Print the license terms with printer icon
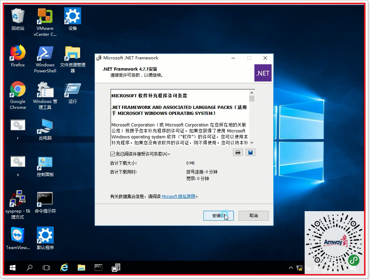The width and height of the screenshot is (370, 280). 238,152
